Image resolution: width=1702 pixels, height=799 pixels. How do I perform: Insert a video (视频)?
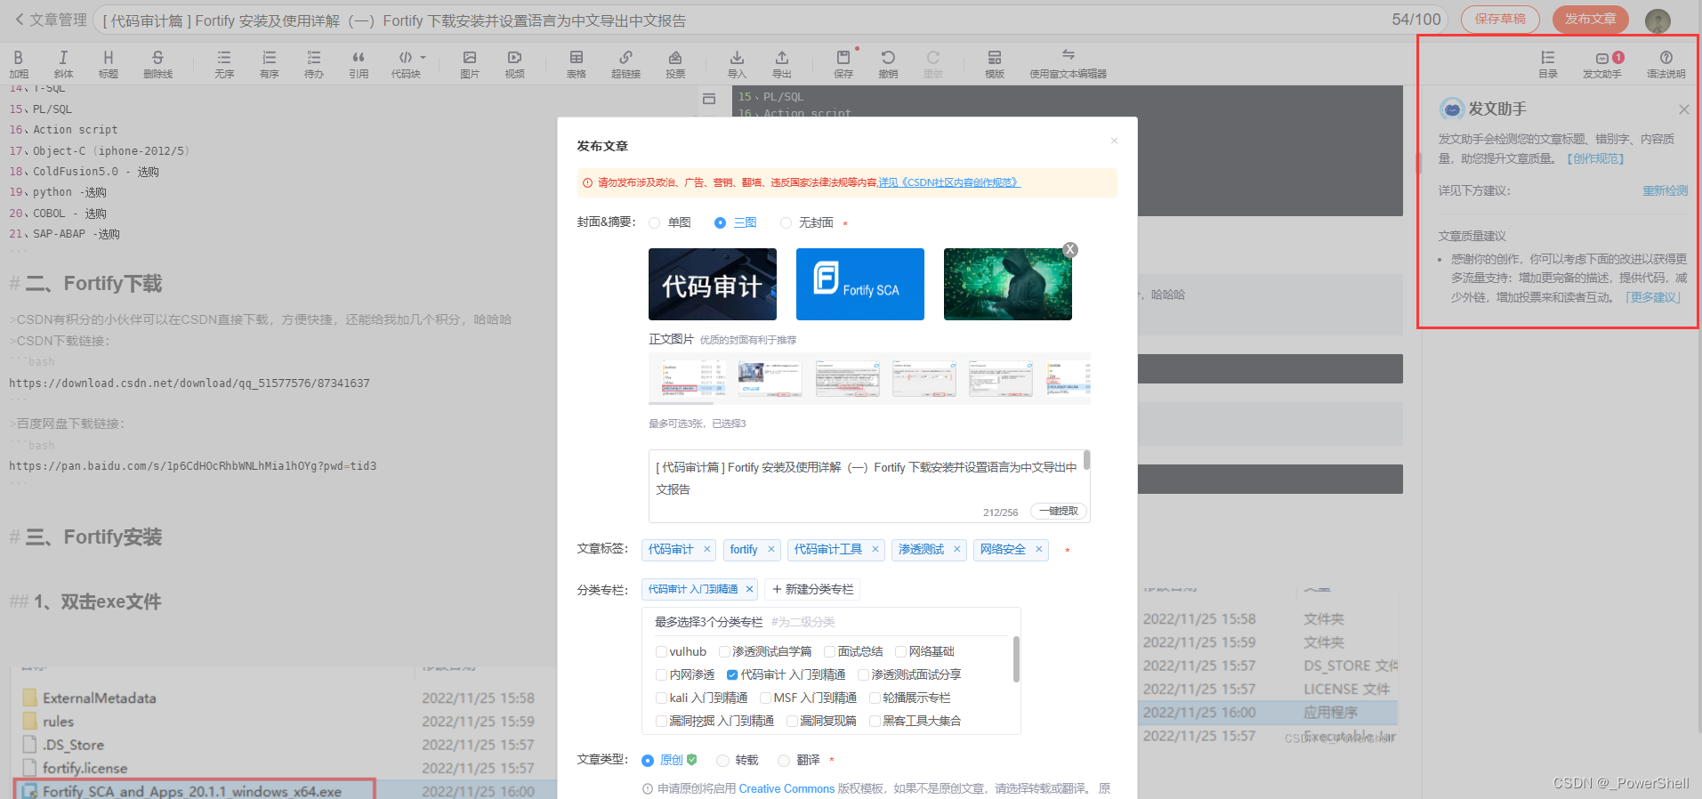click(x=514, y=64)
